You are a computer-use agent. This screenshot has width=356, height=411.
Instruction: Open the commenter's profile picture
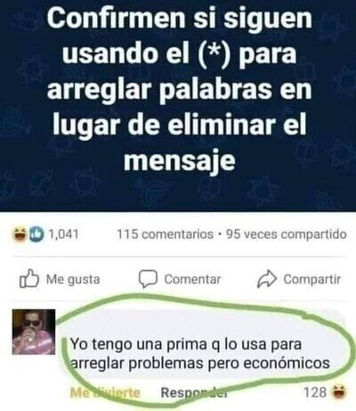coord(34,332)
